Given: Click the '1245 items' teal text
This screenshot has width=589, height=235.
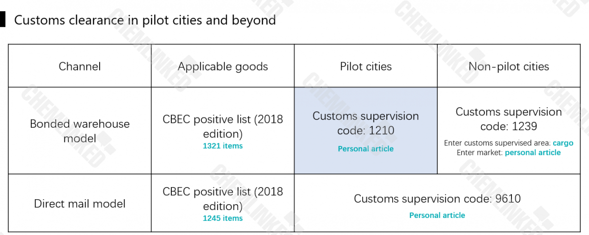Looking at the screenshot, I should tap(223, 218).
